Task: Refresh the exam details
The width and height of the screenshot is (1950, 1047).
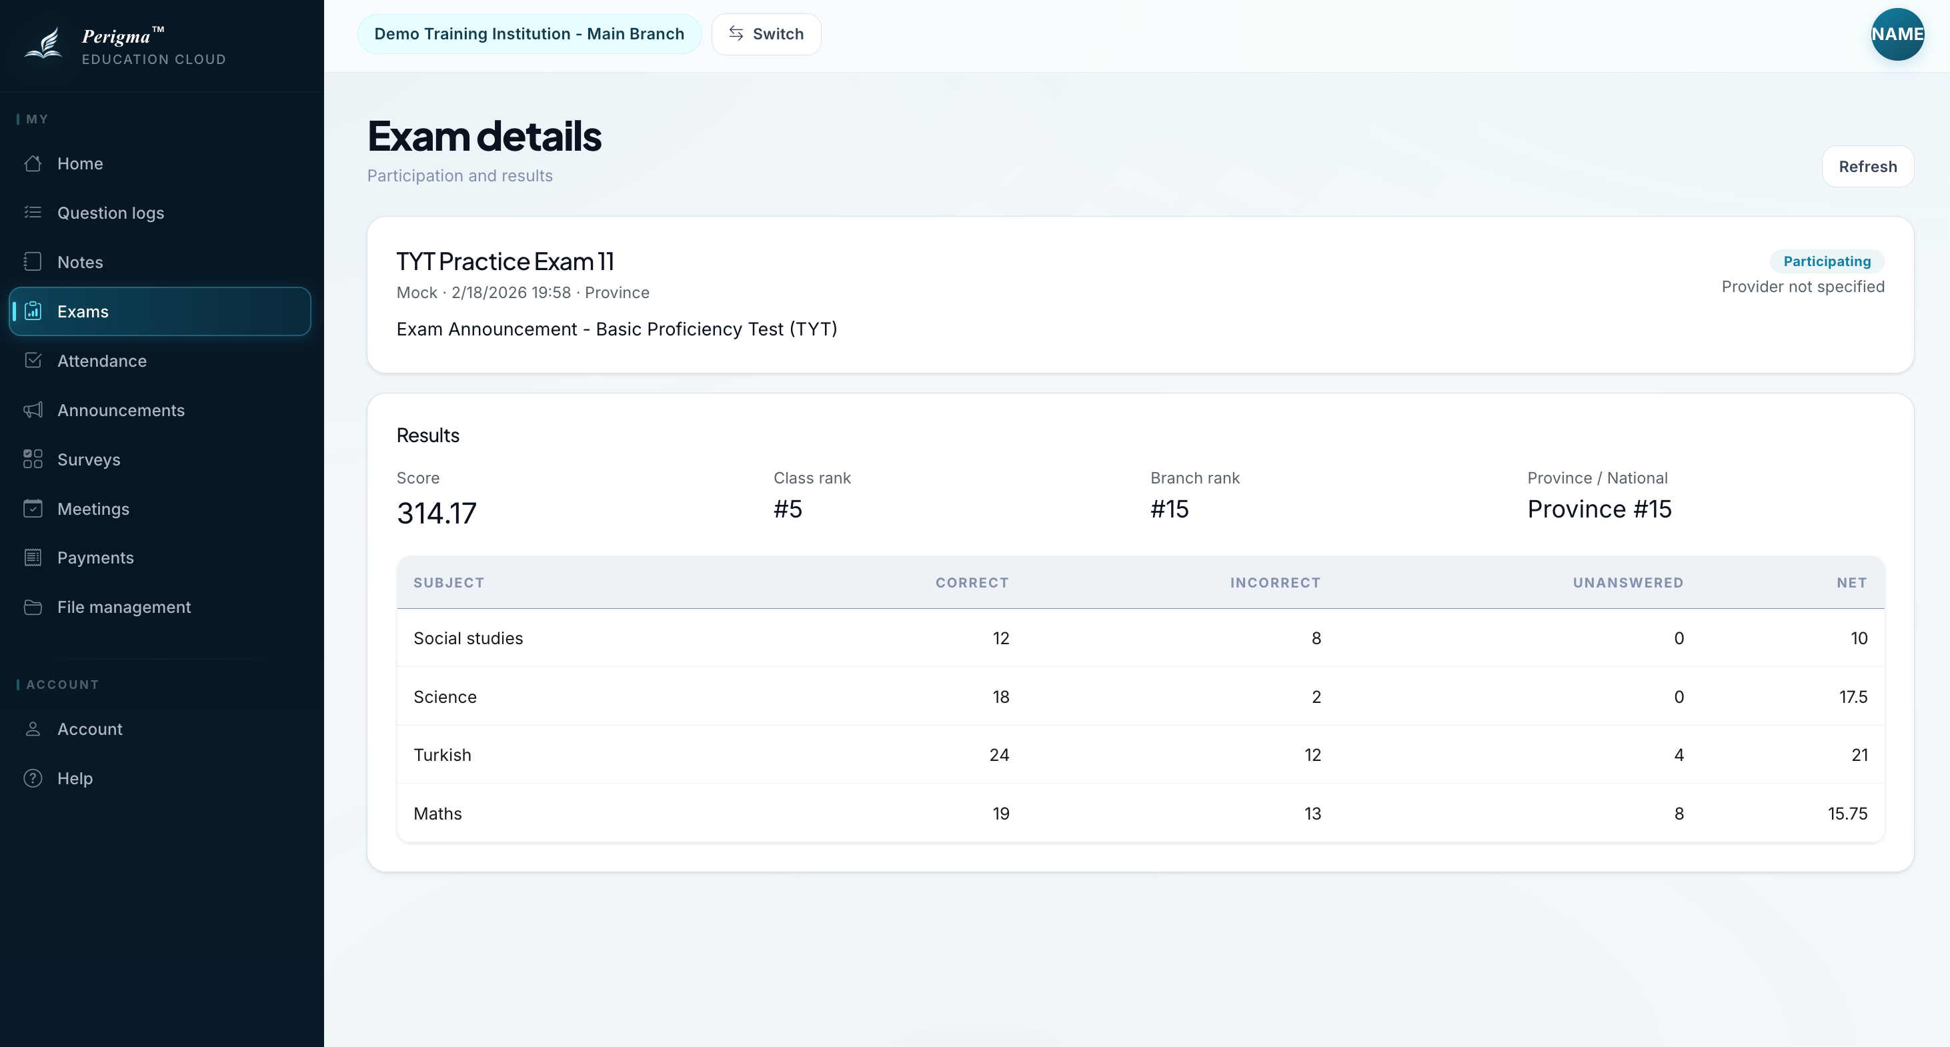Action: tap(1867, 167)
